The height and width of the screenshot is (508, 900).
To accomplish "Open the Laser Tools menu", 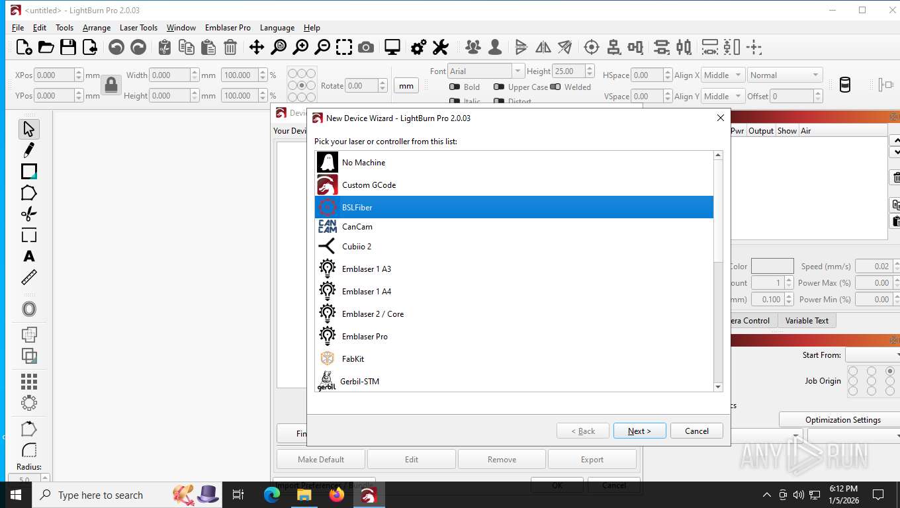I will point(138,28).
